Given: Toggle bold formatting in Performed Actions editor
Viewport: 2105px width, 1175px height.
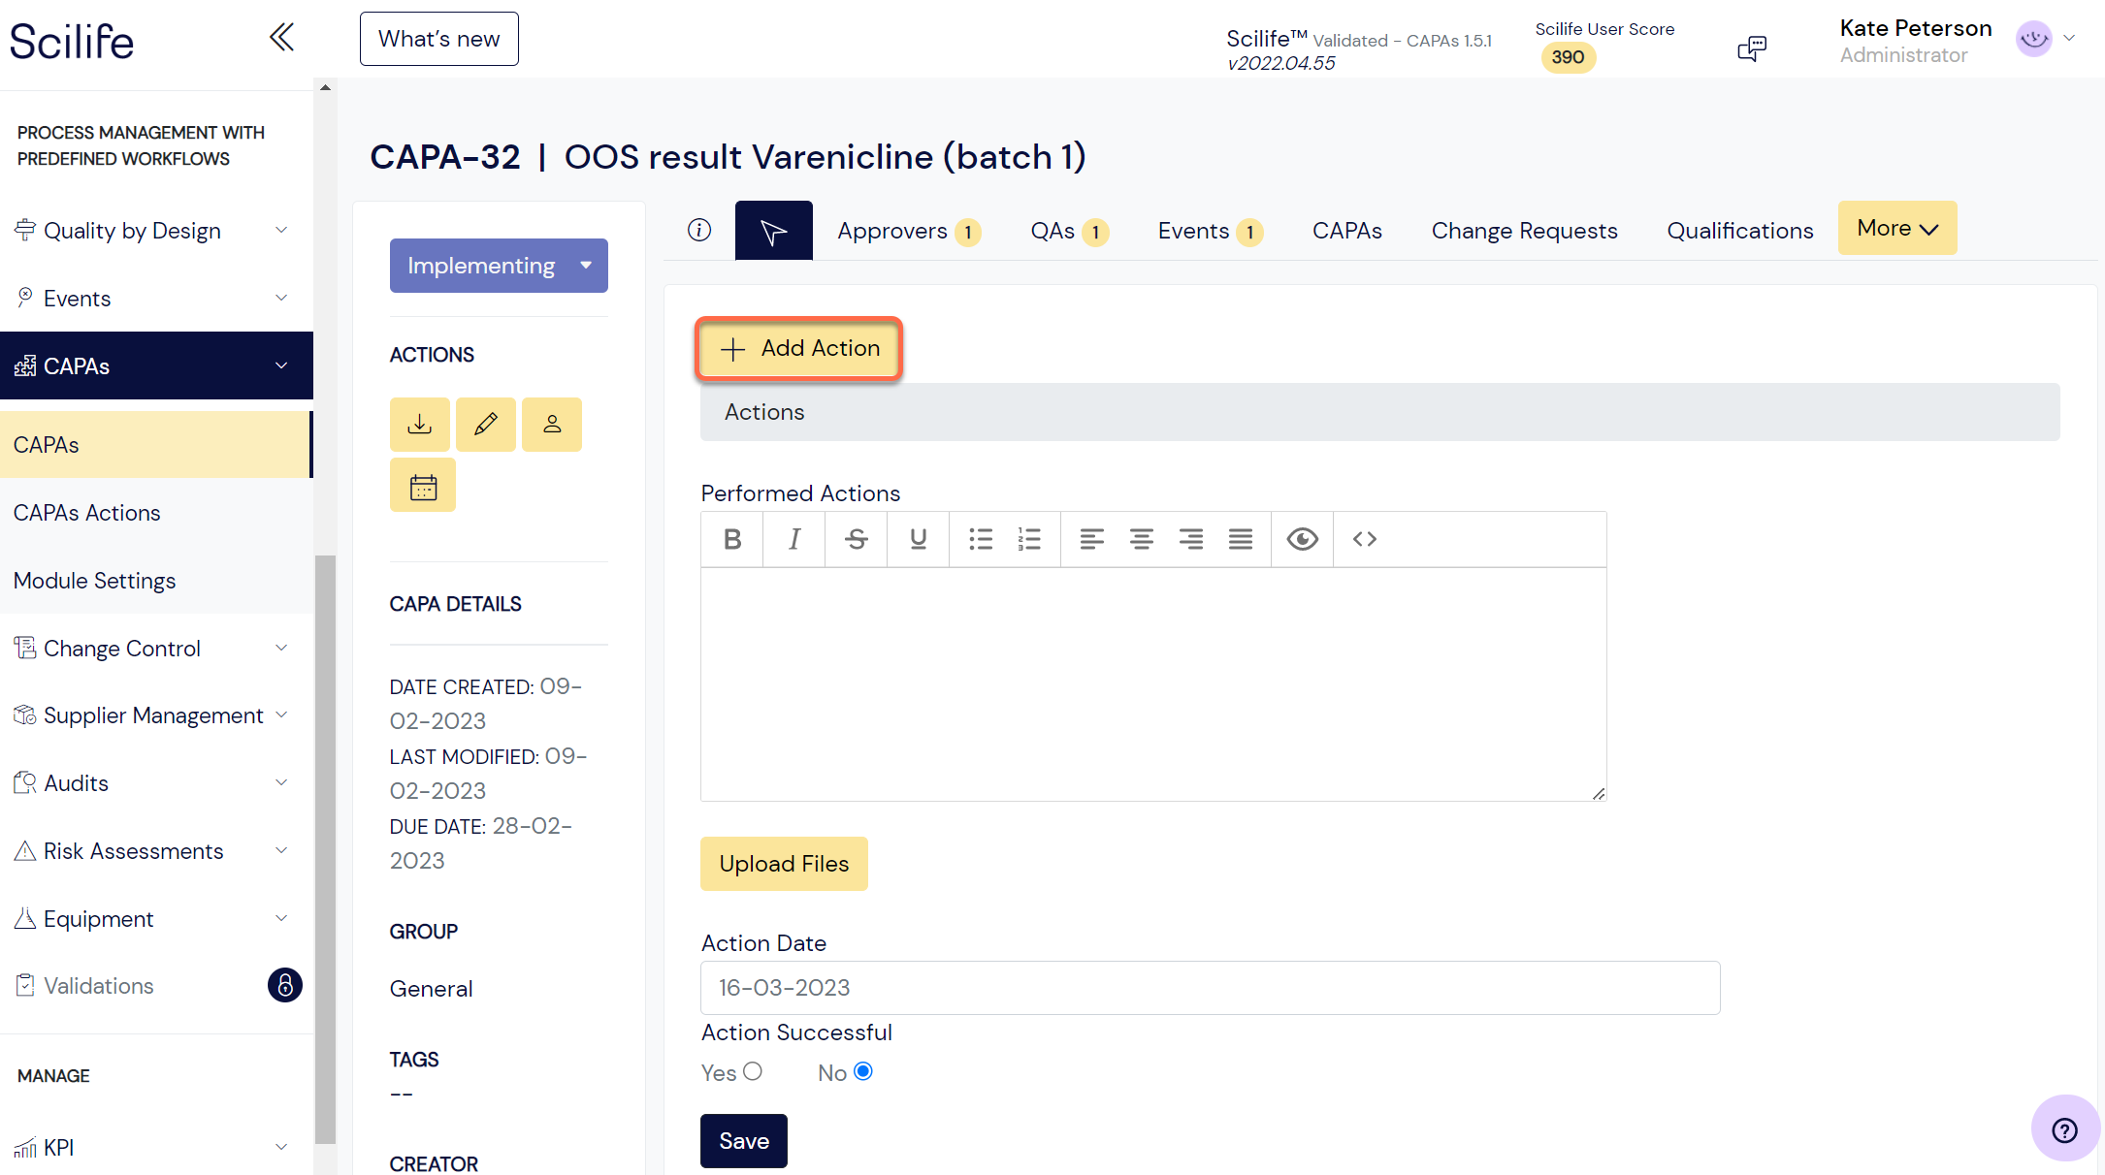Looking at the screenshot, I should coord(731,539).
